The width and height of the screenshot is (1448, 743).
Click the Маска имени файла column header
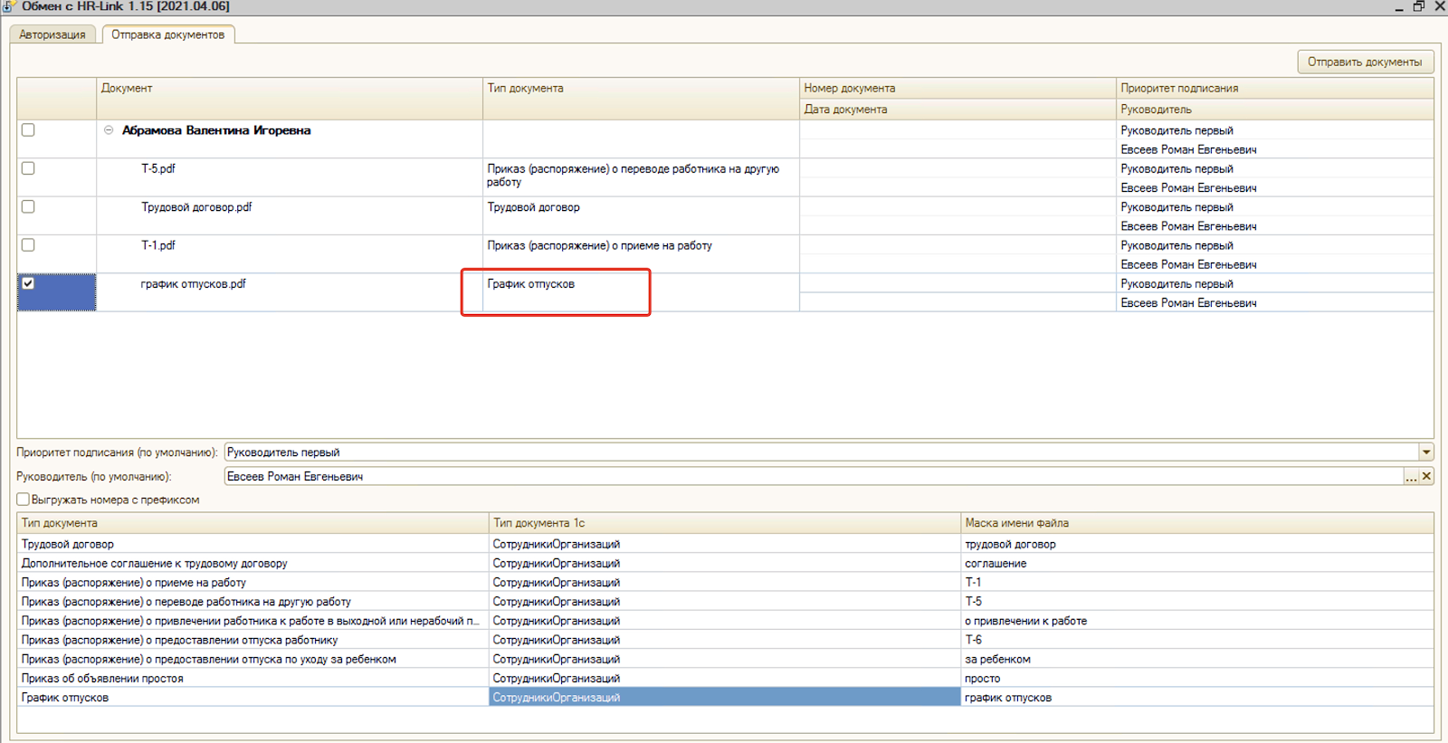tap(1196, 523)
